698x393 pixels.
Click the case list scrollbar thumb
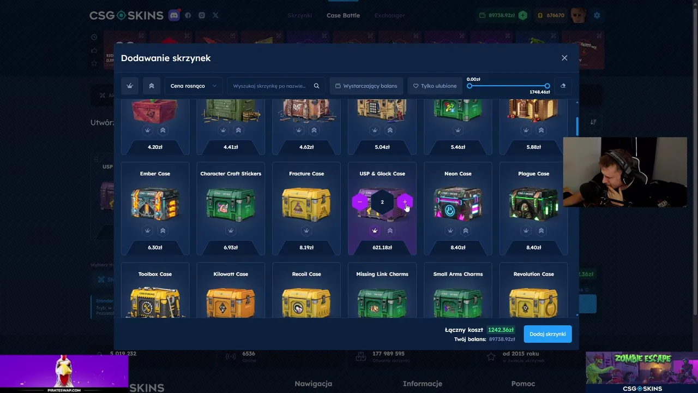[577, 127]
